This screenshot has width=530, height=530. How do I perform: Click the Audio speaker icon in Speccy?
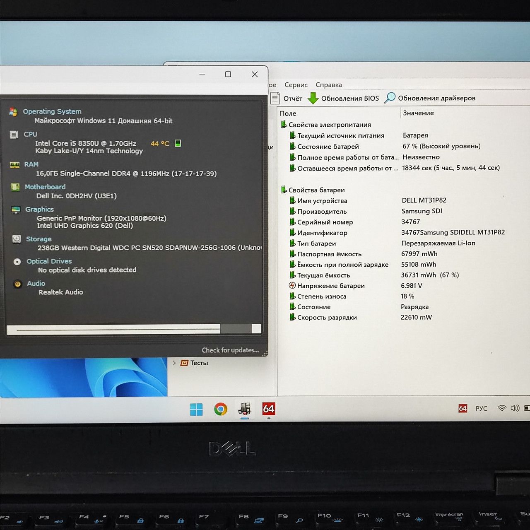pyautogui.click(x=18, y=284)
